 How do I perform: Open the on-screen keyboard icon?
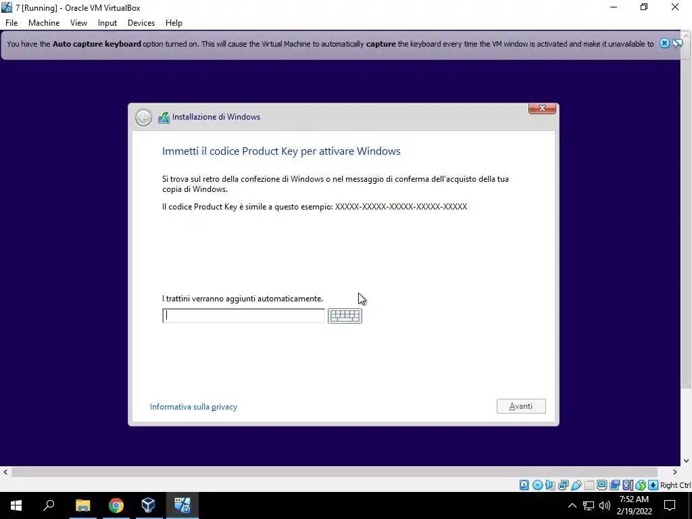click(x=345, y=316)
